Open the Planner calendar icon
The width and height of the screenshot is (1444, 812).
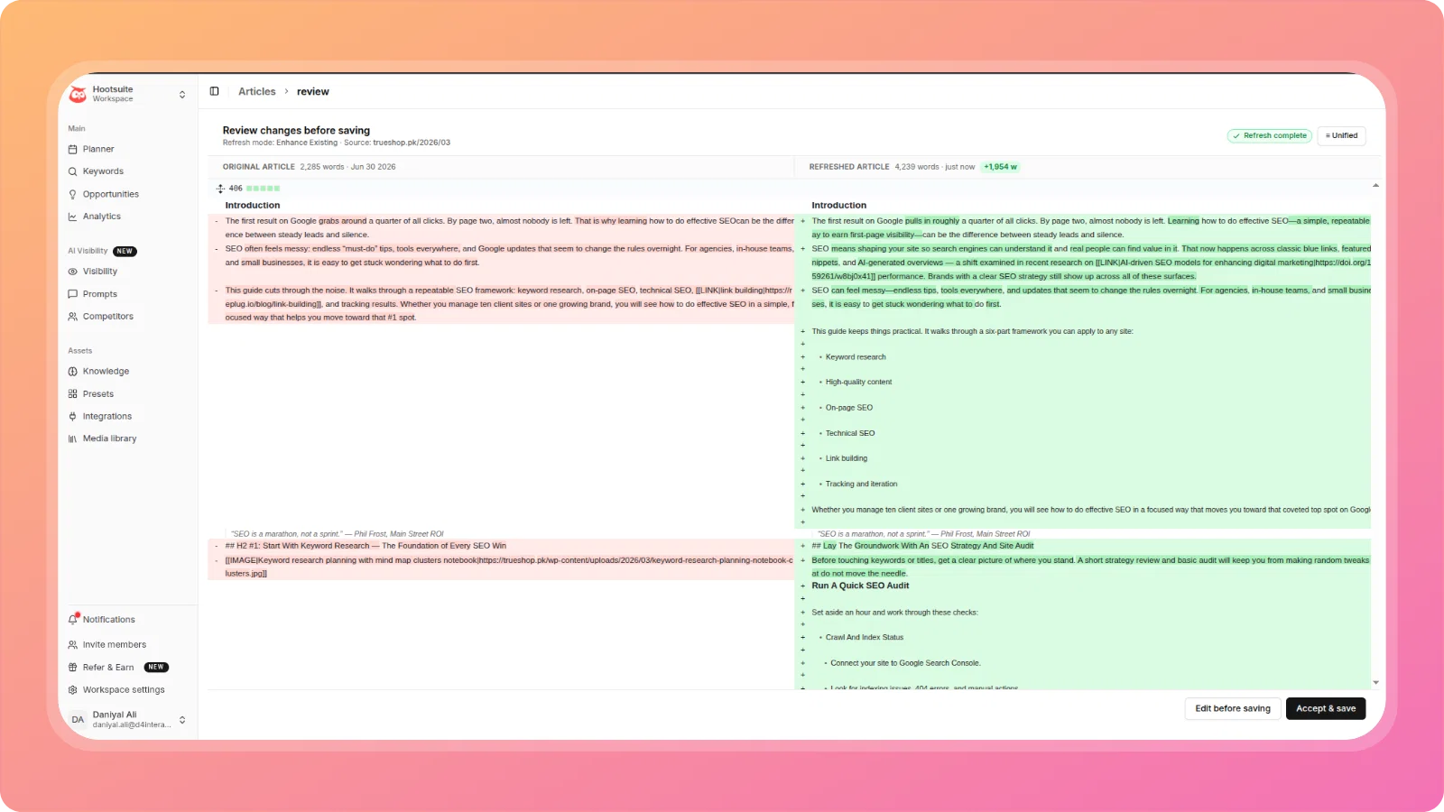tap(72, 149)
